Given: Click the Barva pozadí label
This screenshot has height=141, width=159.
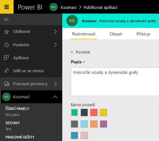Looking at the screenshot, I should (83, 105).
